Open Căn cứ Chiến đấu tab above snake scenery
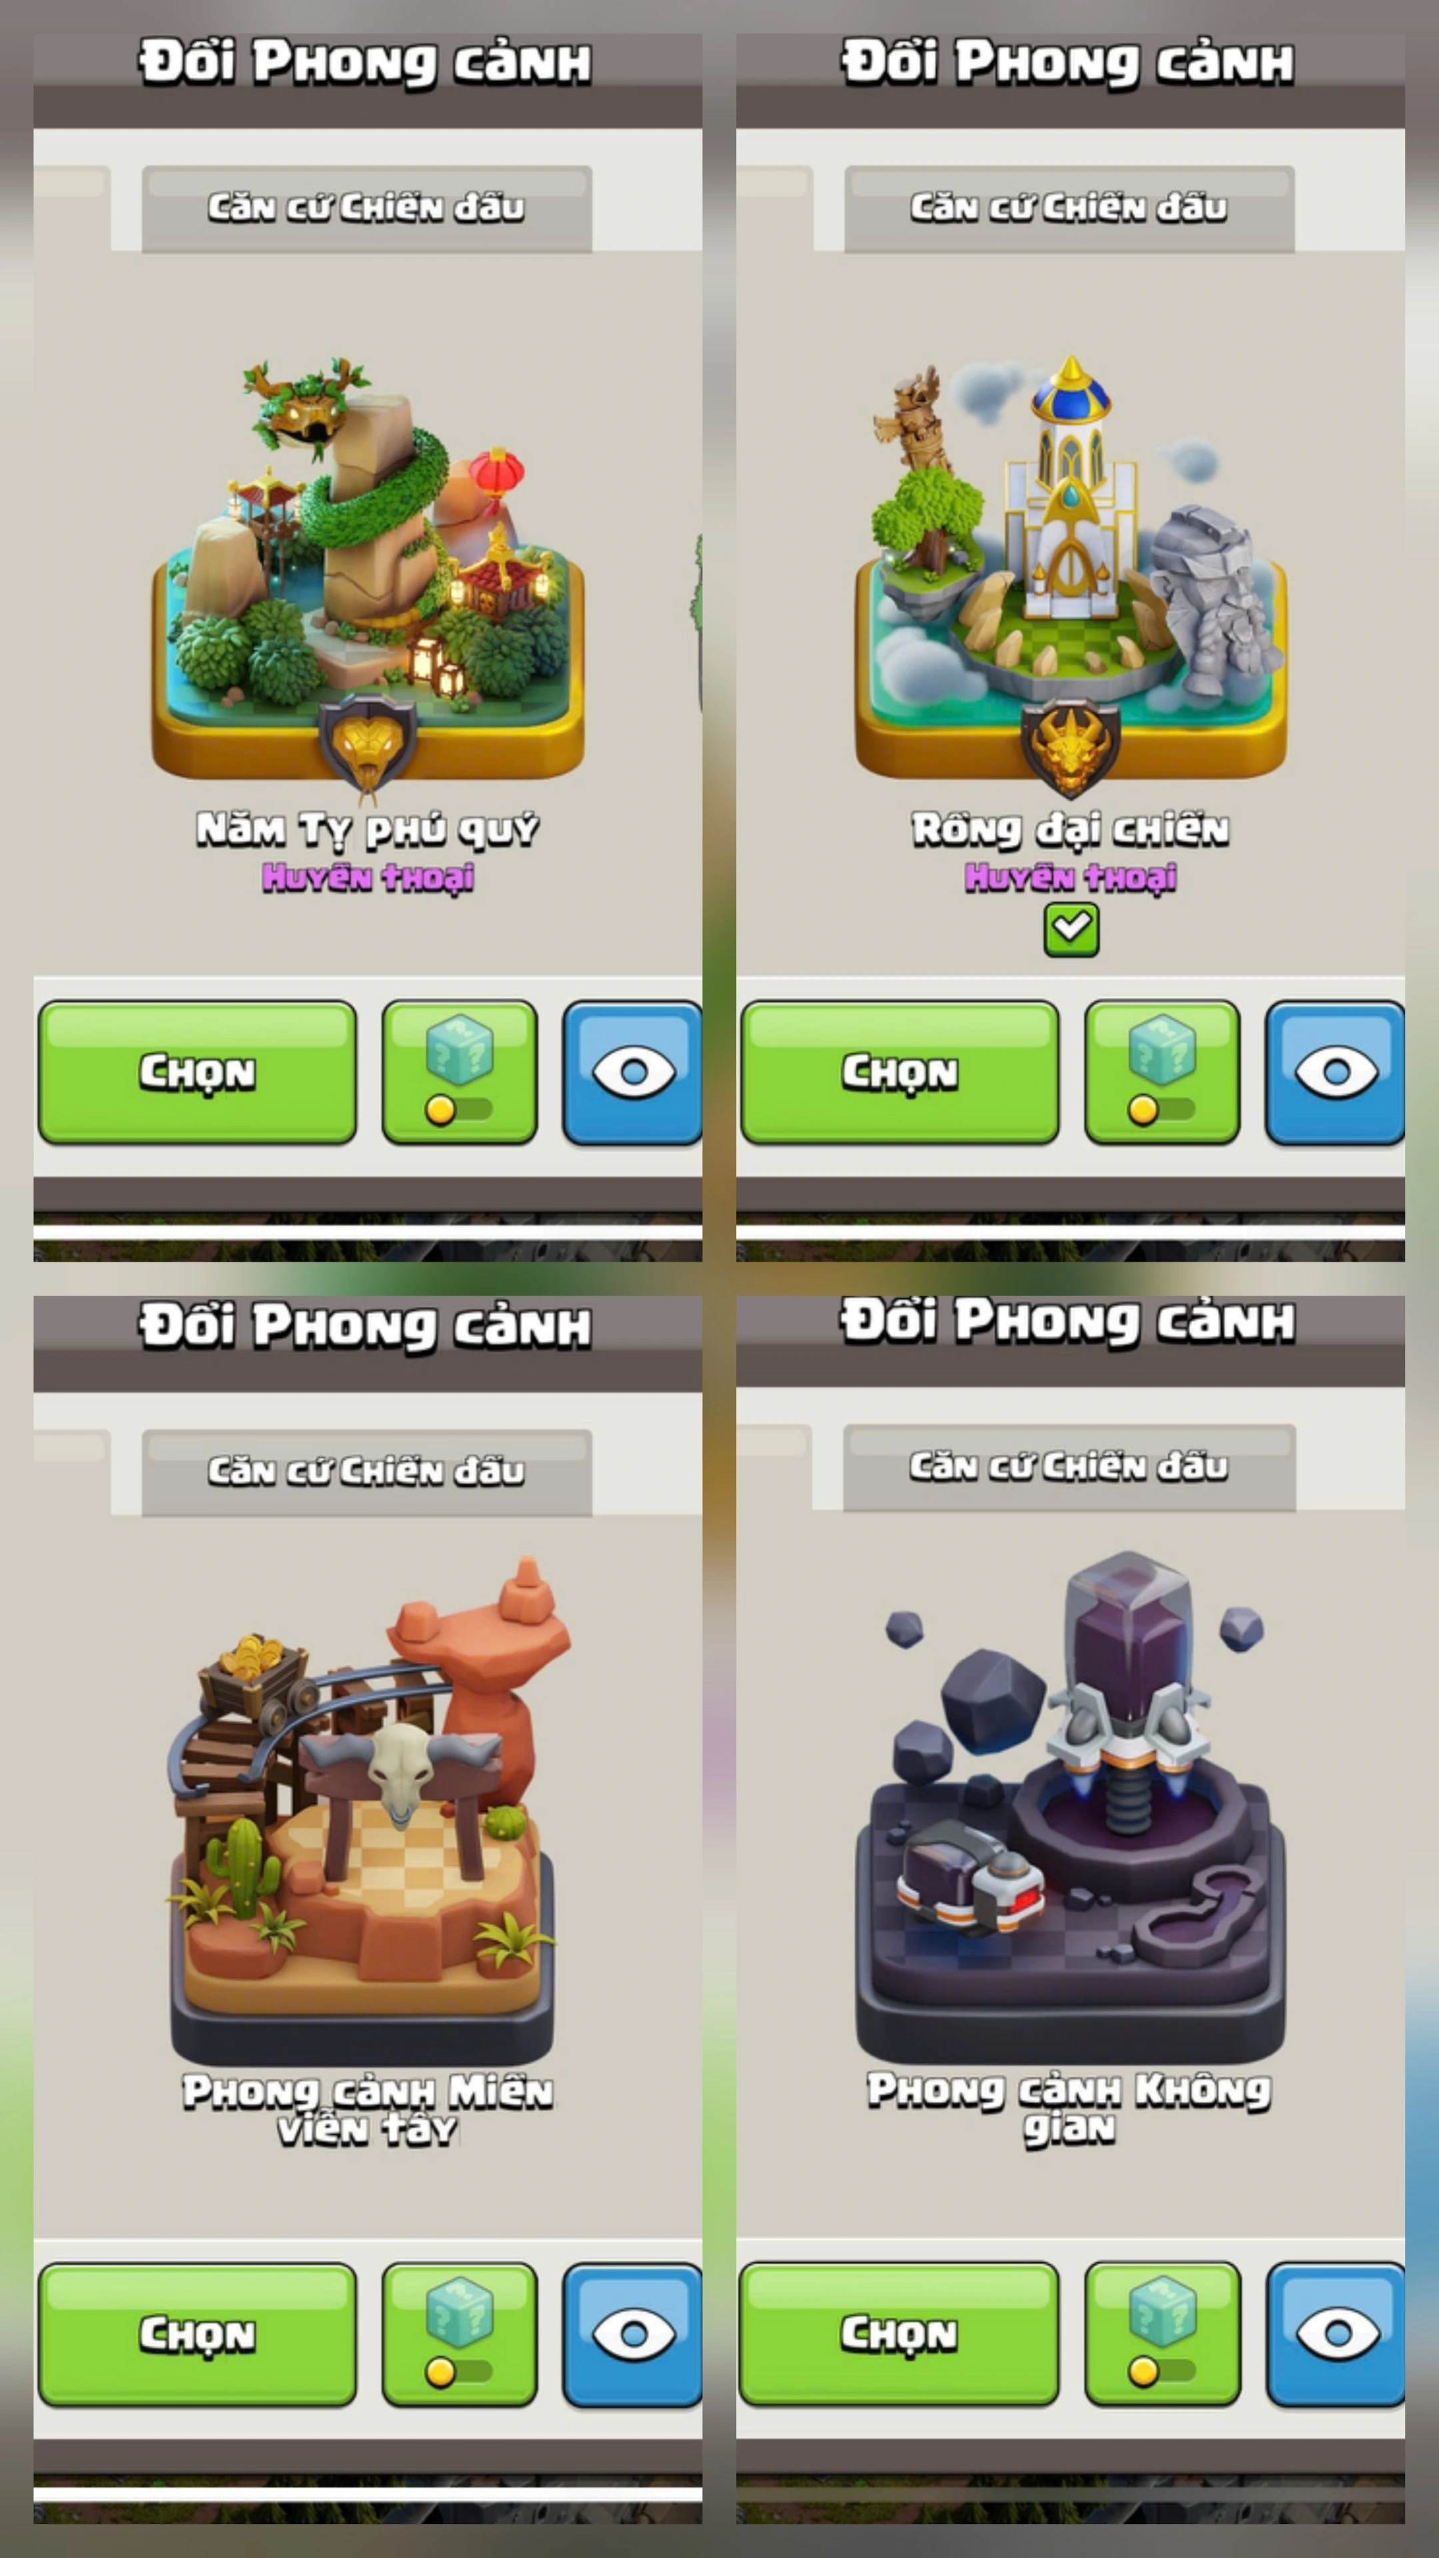 coord(366,209)
